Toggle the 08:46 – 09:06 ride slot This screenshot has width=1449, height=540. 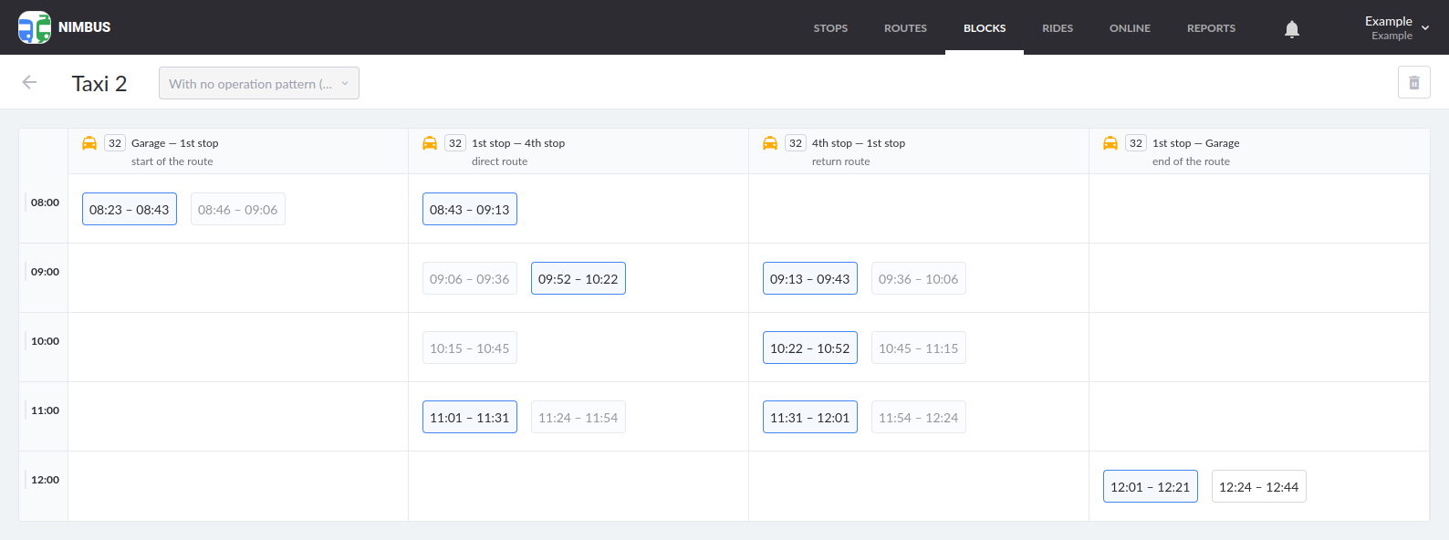(237, 209)
